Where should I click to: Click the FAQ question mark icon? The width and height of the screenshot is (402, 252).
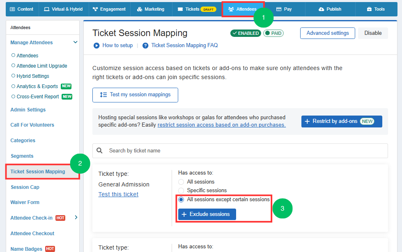coord(145,45)
